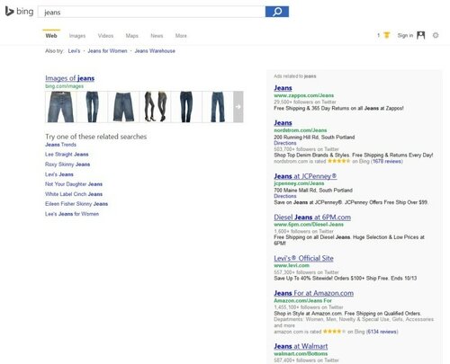
Task: Open Nordstrom 1678 reviews link
Action: 387,161
